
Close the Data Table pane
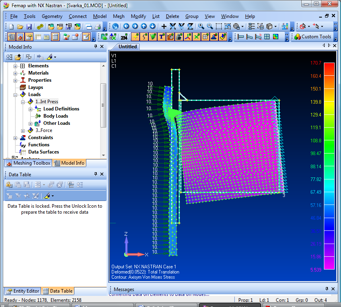pyautogui.click(x=102, y=174)
